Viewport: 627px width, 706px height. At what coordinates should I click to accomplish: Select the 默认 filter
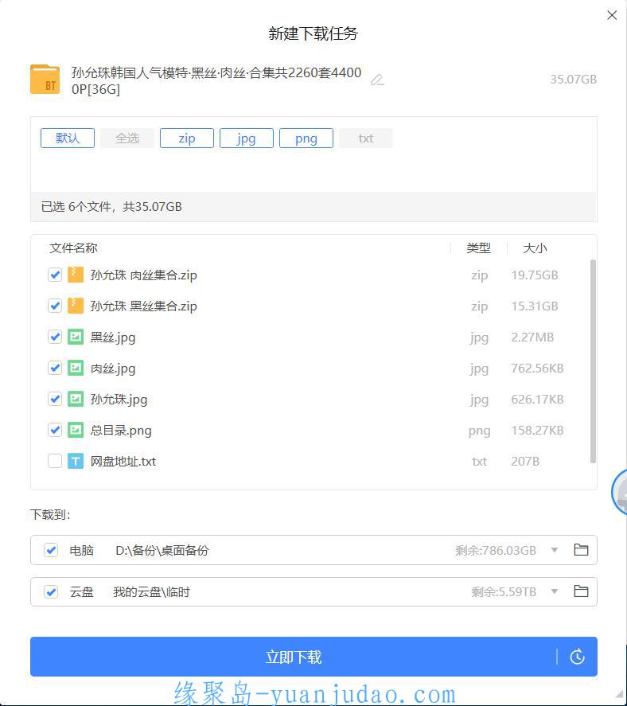click(x=68, y=138)
